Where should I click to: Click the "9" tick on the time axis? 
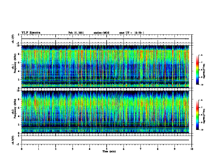(x=175, y=149)
